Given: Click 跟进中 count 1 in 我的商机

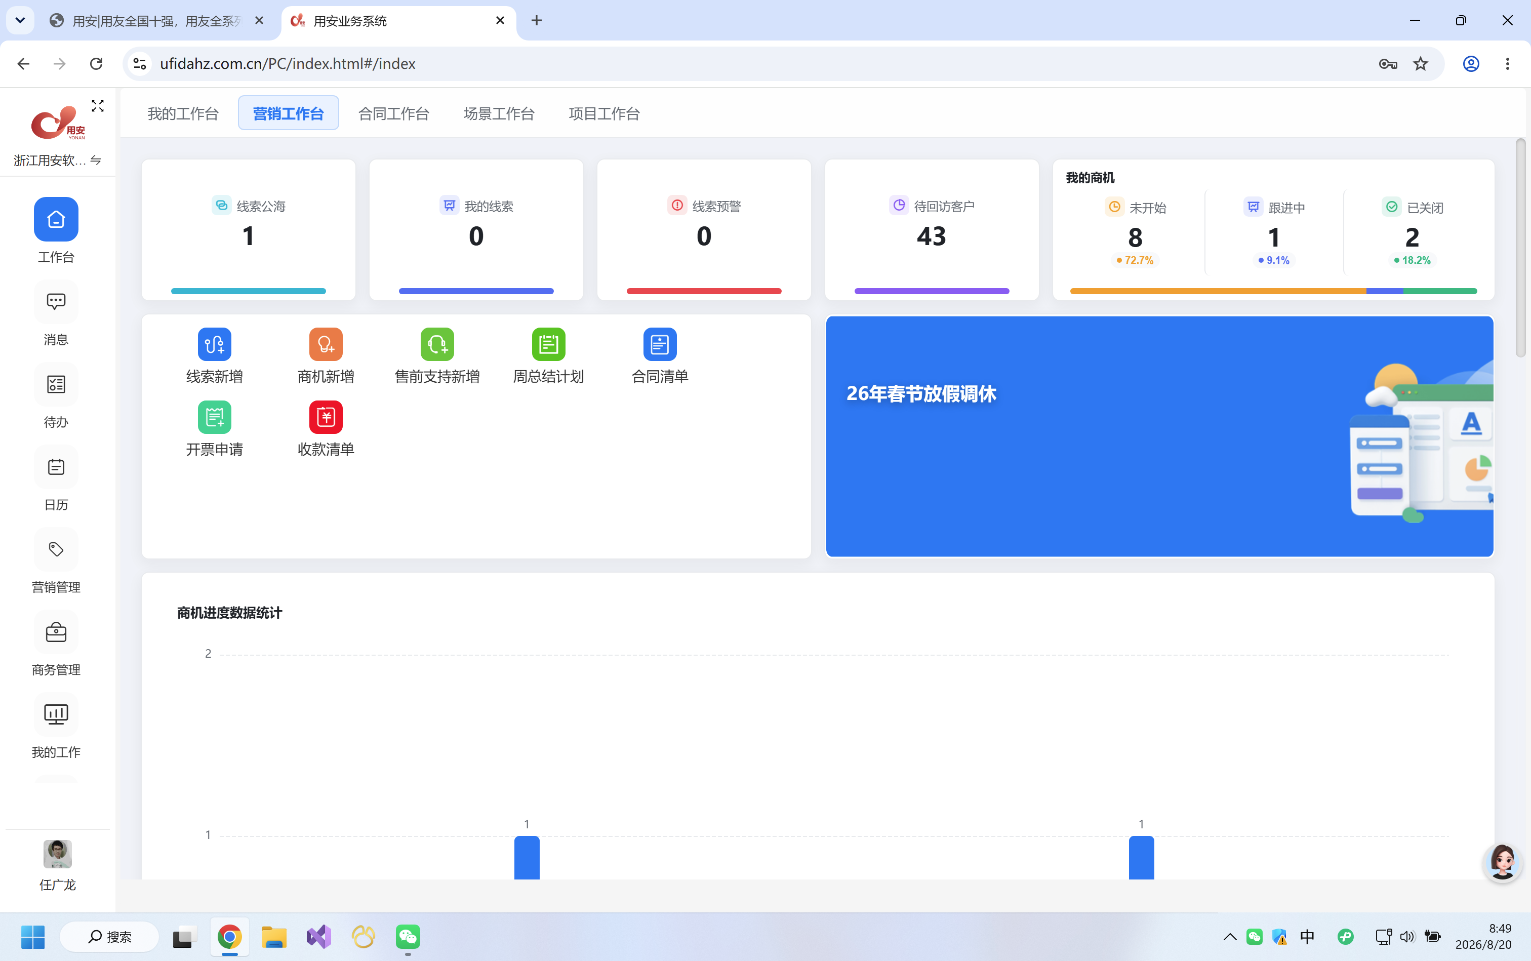Looking at the screenshot, I should click(1274, 237).
